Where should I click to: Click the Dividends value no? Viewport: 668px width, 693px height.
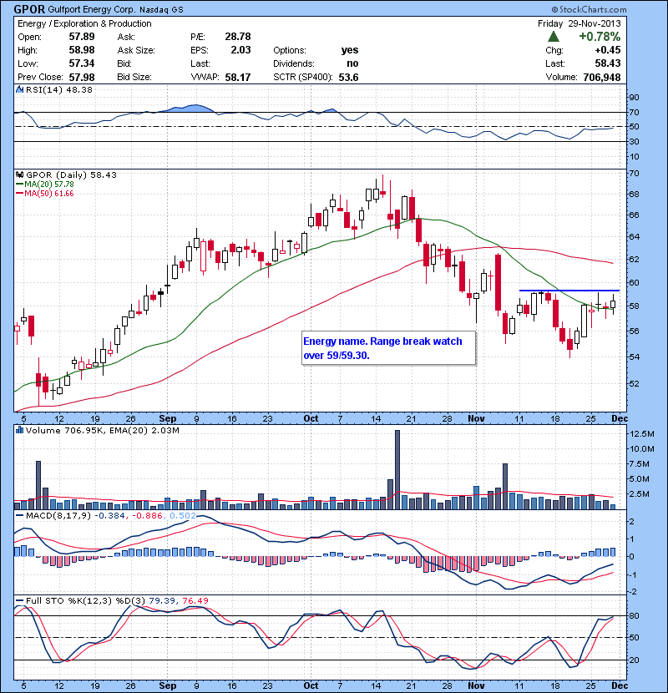(x=352, y=63)
